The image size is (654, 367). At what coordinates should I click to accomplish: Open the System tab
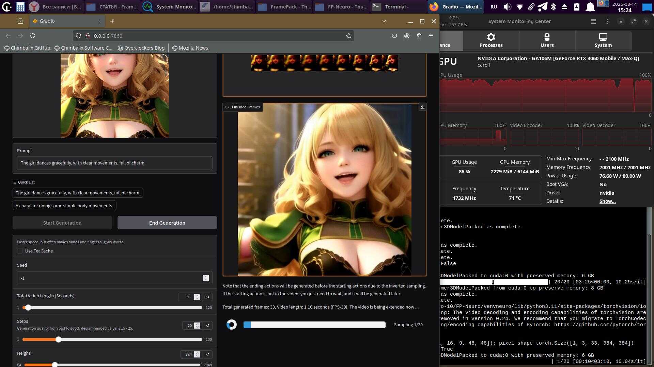click(x=603, y=40)
